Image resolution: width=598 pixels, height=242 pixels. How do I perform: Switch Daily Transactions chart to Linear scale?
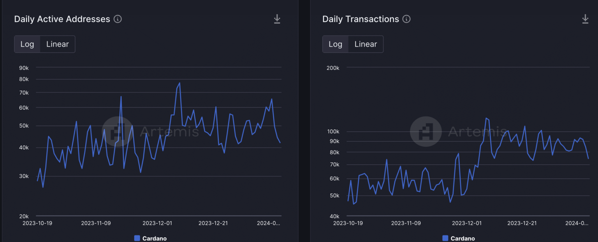[366, 44]
